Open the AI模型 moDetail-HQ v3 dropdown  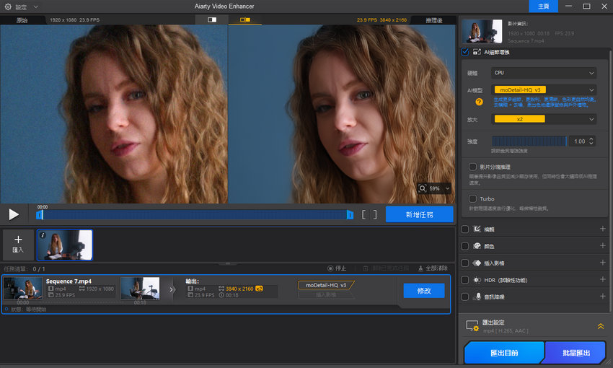click(544, 90)
